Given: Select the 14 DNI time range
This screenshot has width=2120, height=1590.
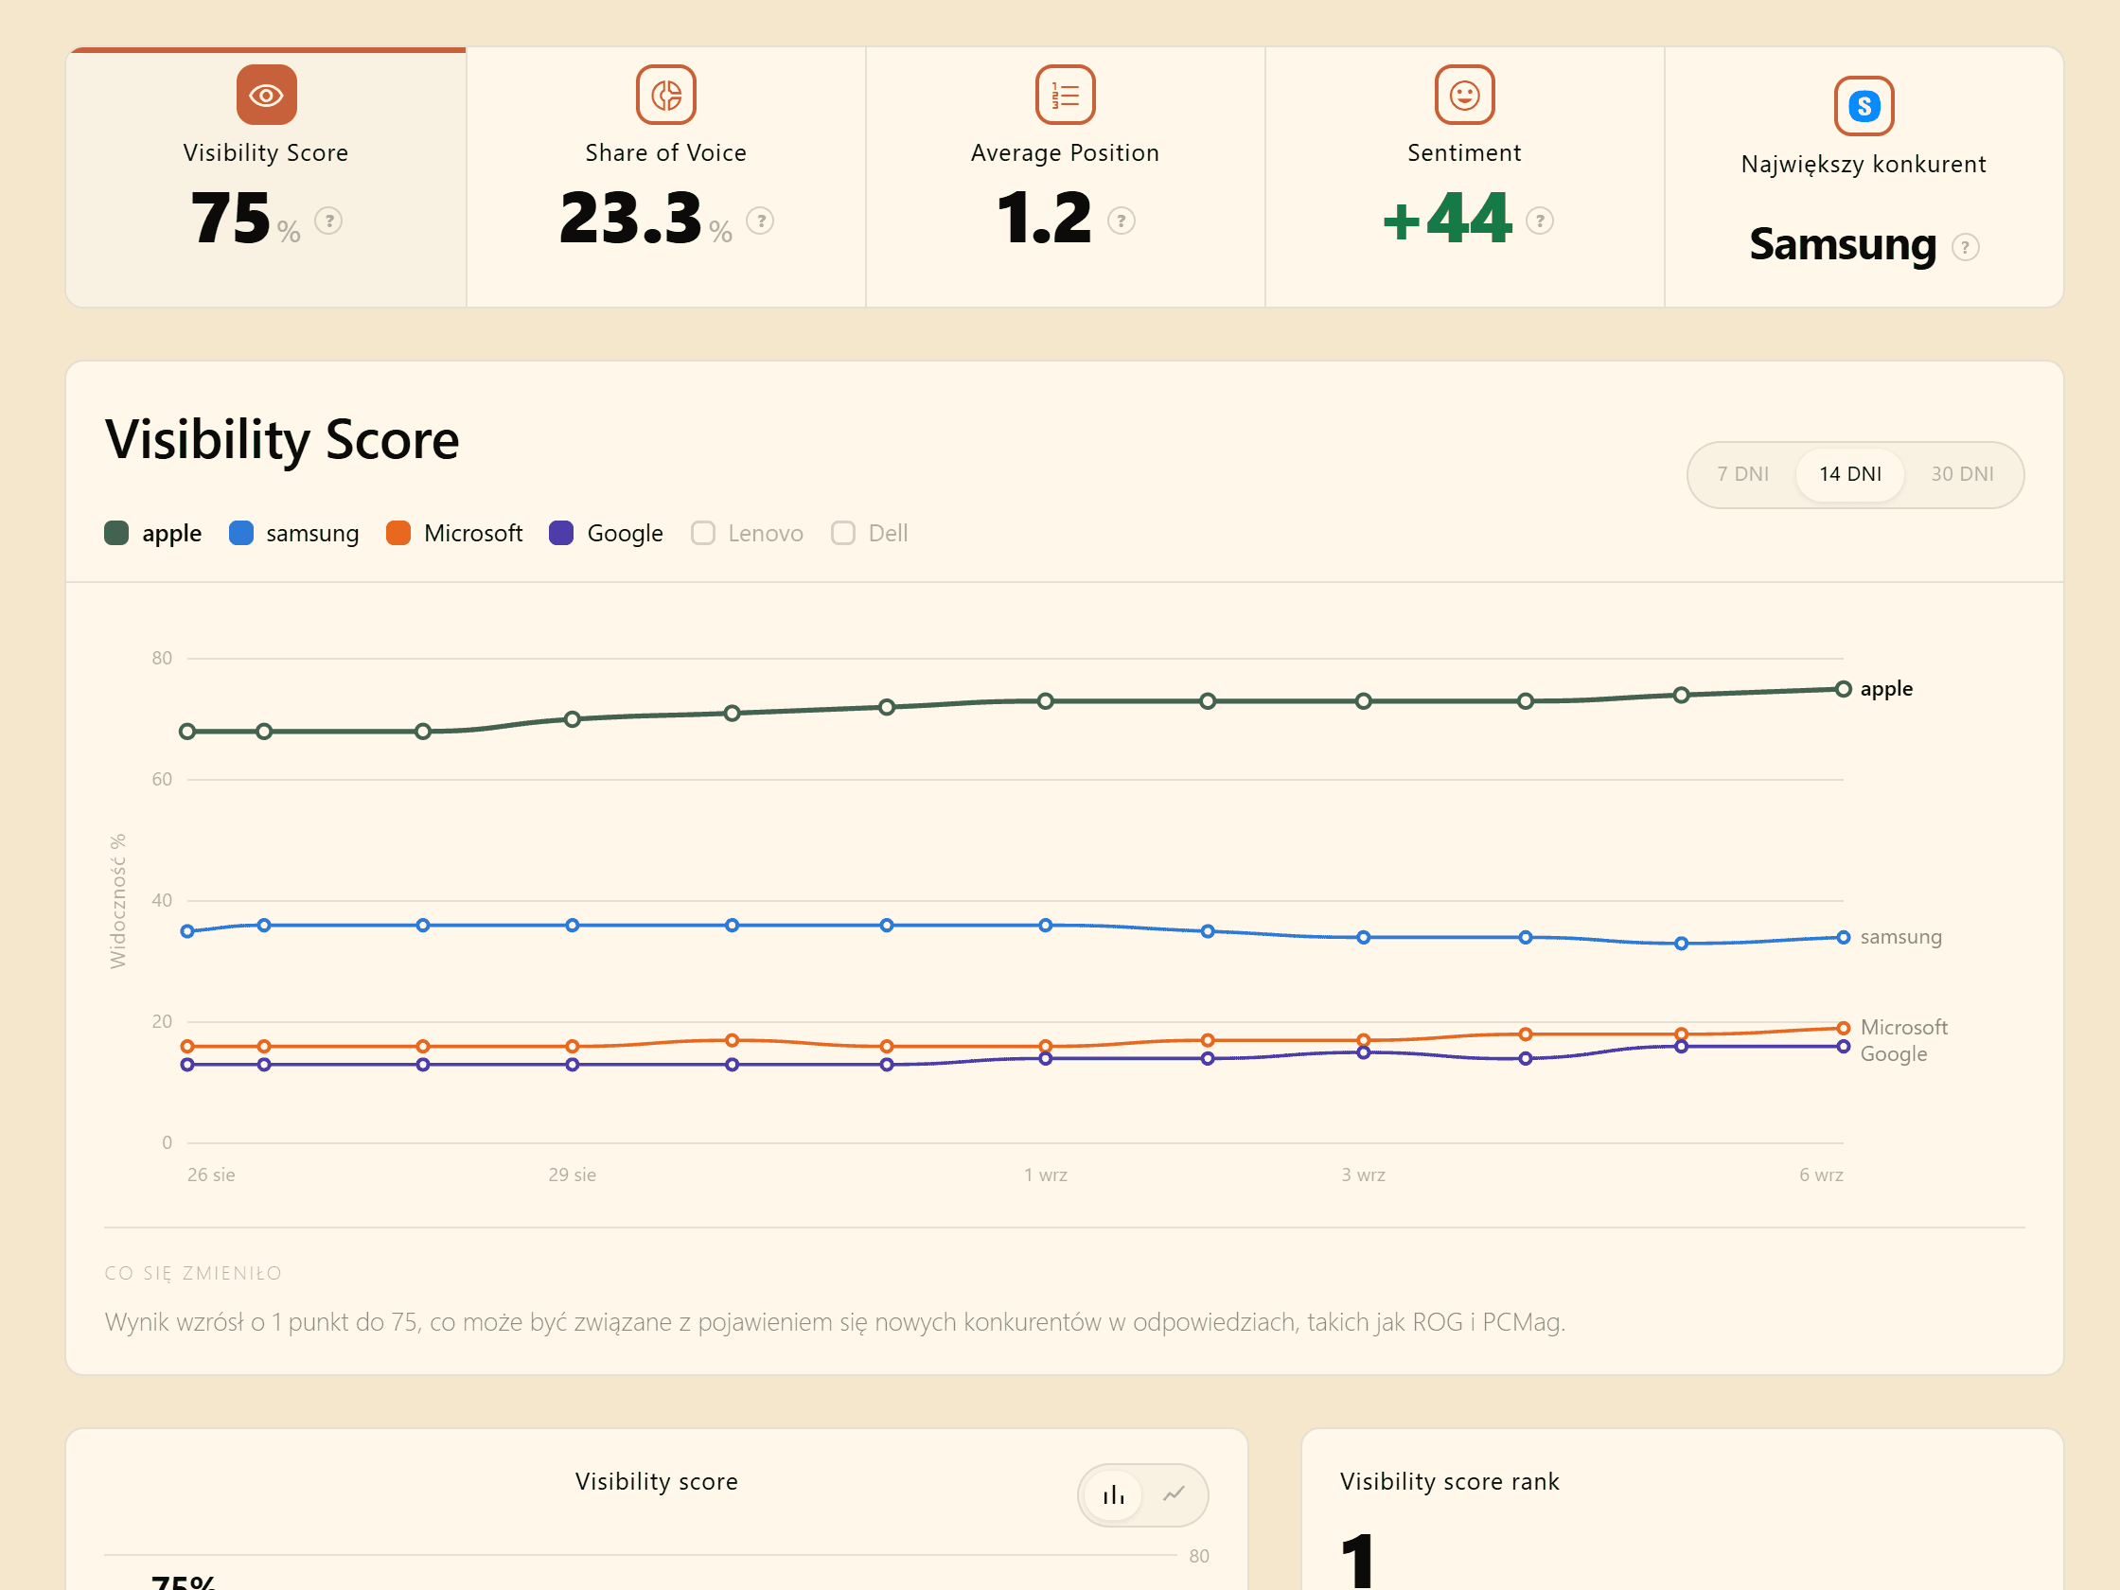Looking at the screenshot, I should (x=1850, y=474).
